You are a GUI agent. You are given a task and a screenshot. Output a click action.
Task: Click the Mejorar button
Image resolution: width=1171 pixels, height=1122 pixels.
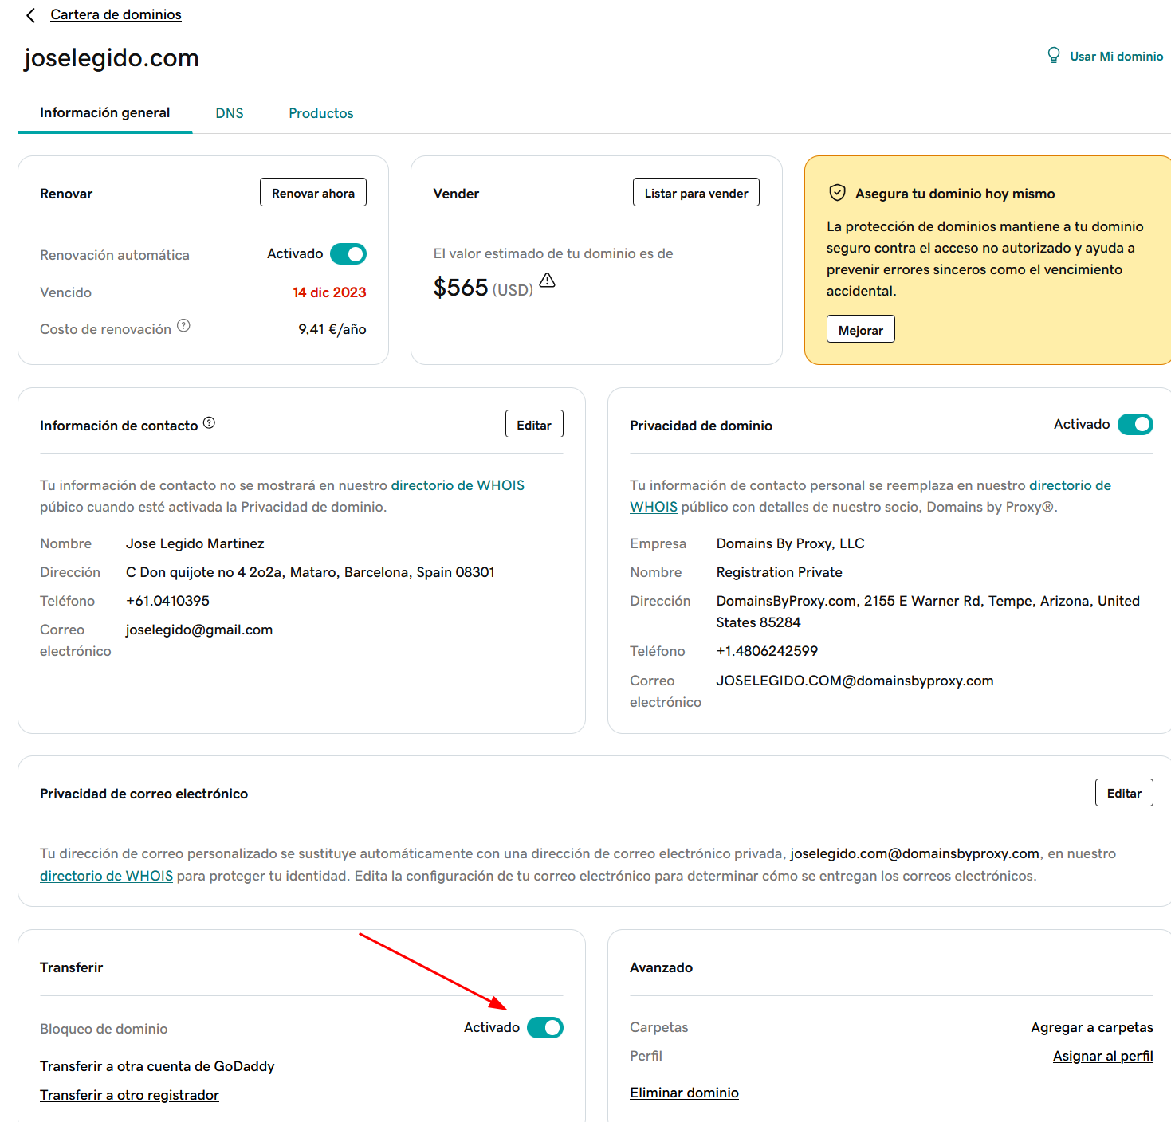click(x=860, y=330)
